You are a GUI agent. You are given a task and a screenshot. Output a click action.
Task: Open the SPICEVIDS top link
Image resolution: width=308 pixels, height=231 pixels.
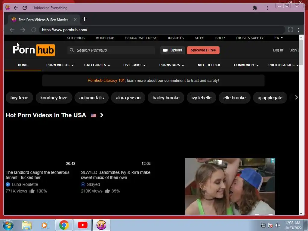75,38
